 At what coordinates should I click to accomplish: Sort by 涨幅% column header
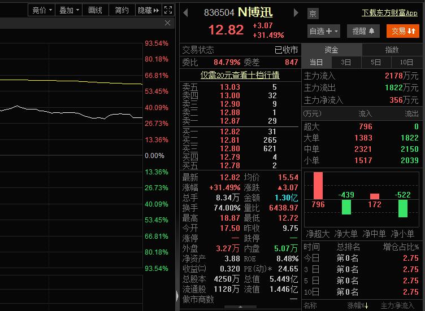pyautogui.click(x=358, y=305)
